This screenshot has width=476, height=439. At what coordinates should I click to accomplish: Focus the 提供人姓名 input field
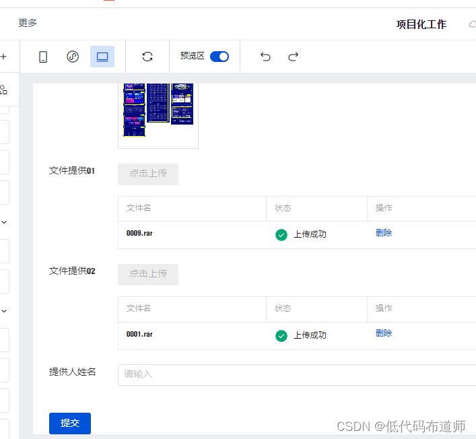297,375
